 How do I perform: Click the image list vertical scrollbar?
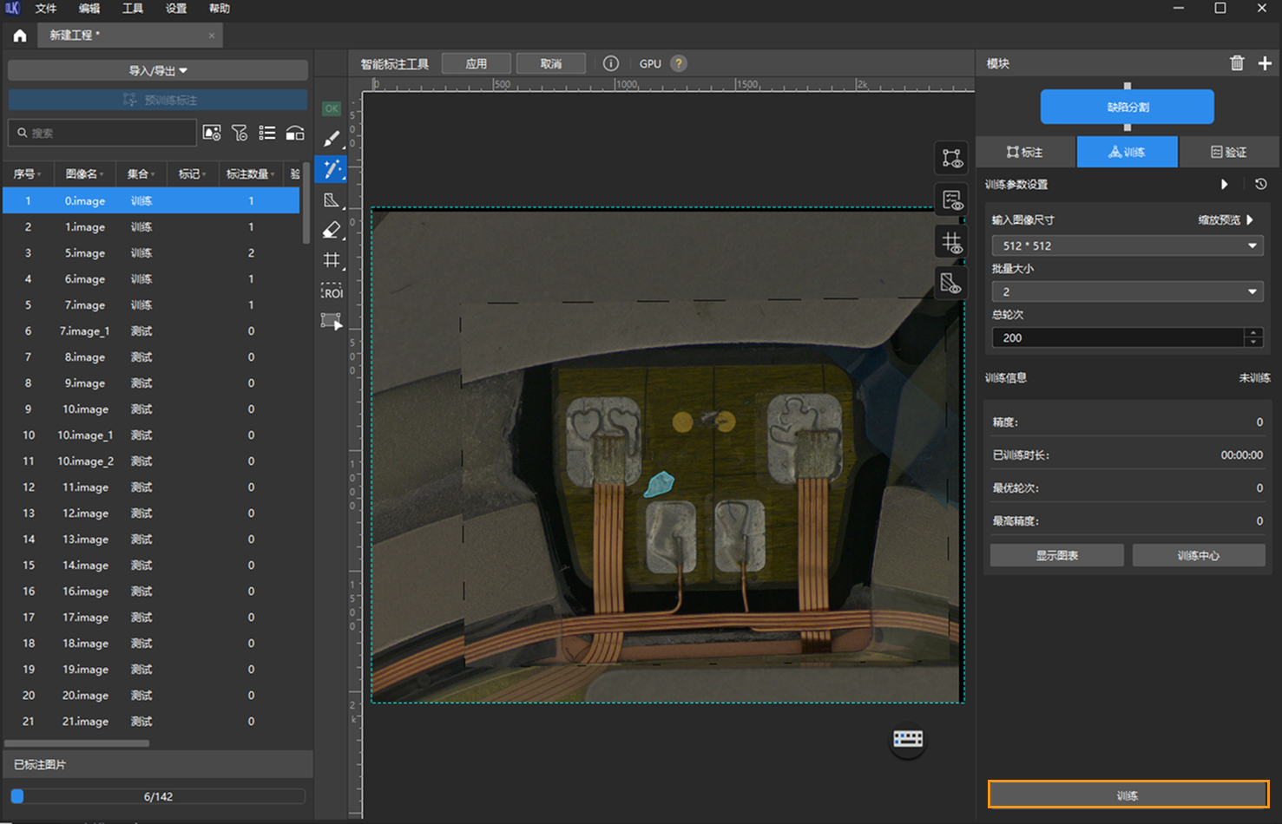tap(306, 202)
